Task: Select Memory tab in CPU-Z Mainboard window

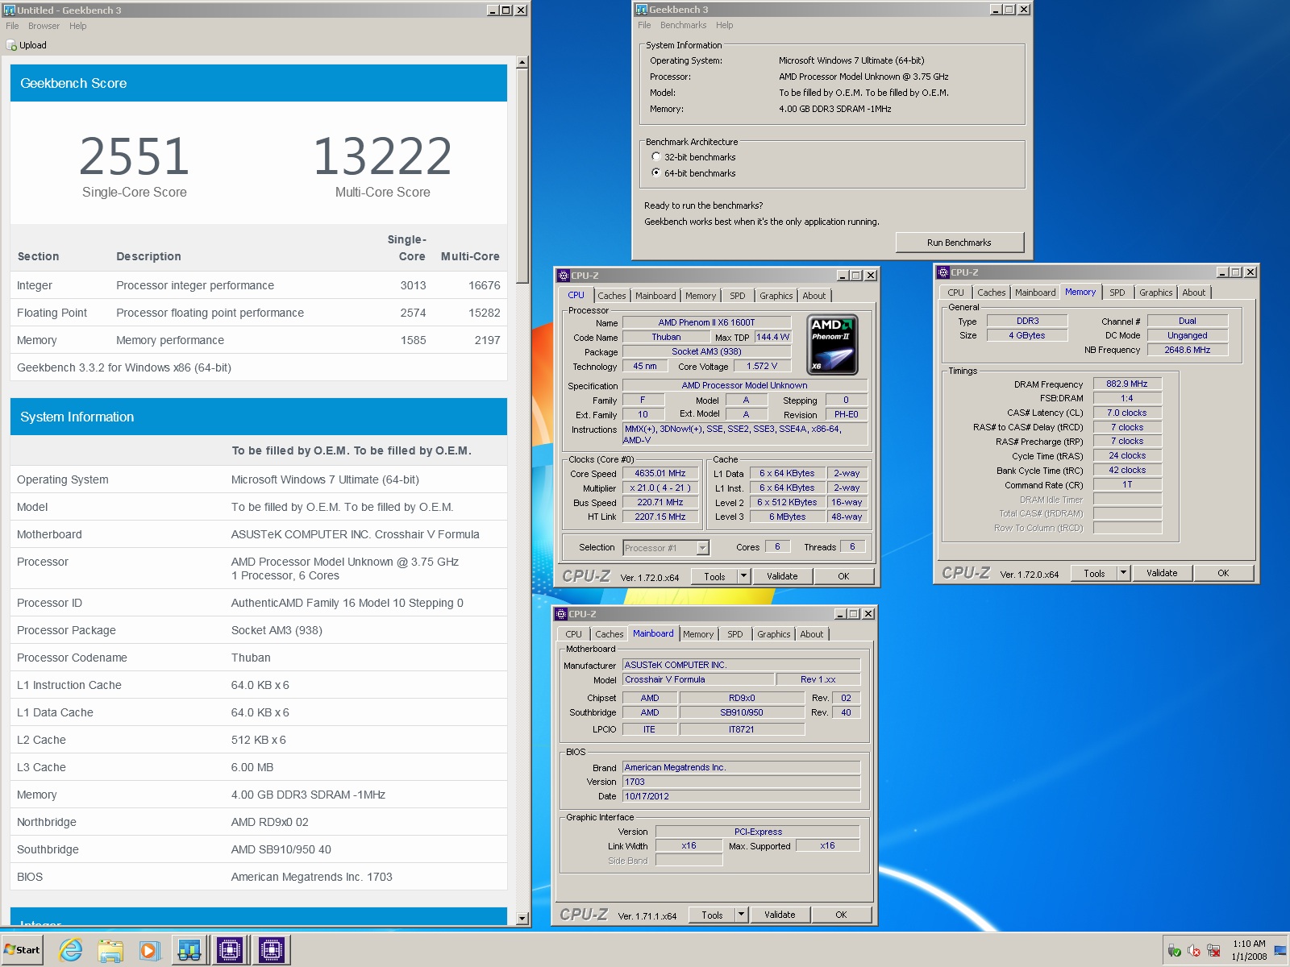Action: [697, 634]
